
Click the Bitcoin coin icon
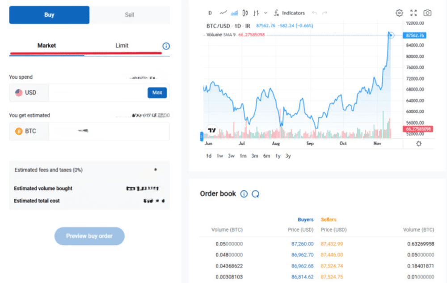(x=19, y=131)
